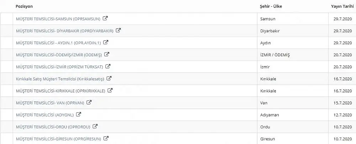Sort by Pozisyon column header

[x=24, y=6]
